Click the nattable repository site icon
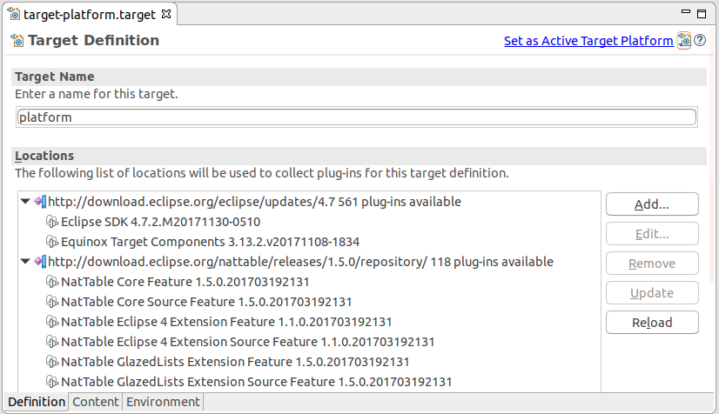719x414 pixels. (x=40, y=262)
